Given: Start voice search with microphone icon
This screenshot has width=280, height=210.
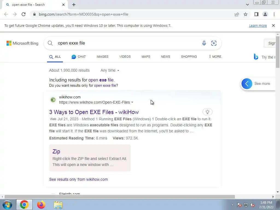Looking at the screenshot, I should pos(204,43).
